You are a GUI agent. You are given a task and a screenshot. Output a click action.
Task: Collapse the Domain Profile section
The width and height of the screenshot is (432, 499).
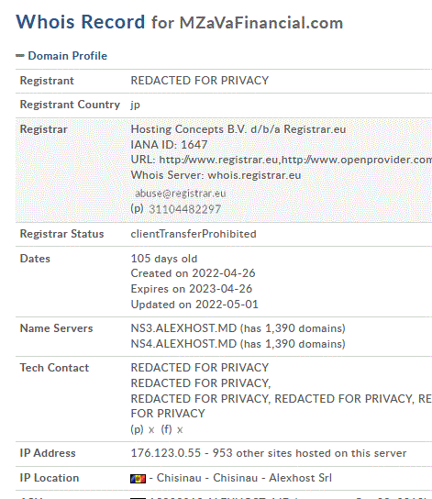click(68, 56)
